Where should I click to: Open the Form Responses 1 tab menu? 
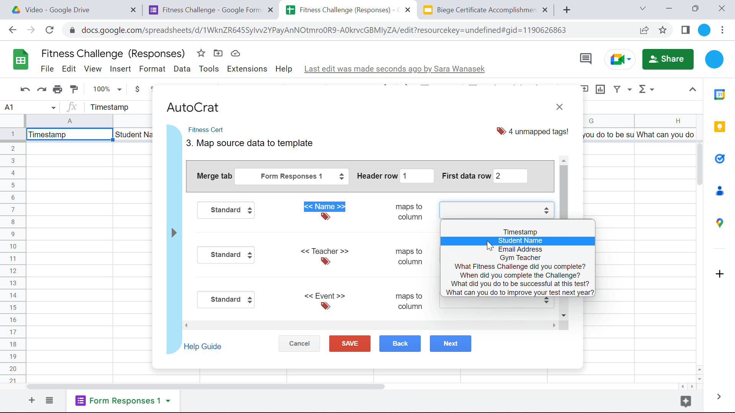[x=168, y=400]
